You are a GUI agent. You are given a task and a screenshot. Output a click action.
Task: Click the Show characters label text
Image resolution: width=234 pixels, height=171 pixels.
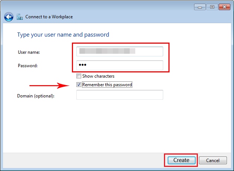(x=98, y=76)
